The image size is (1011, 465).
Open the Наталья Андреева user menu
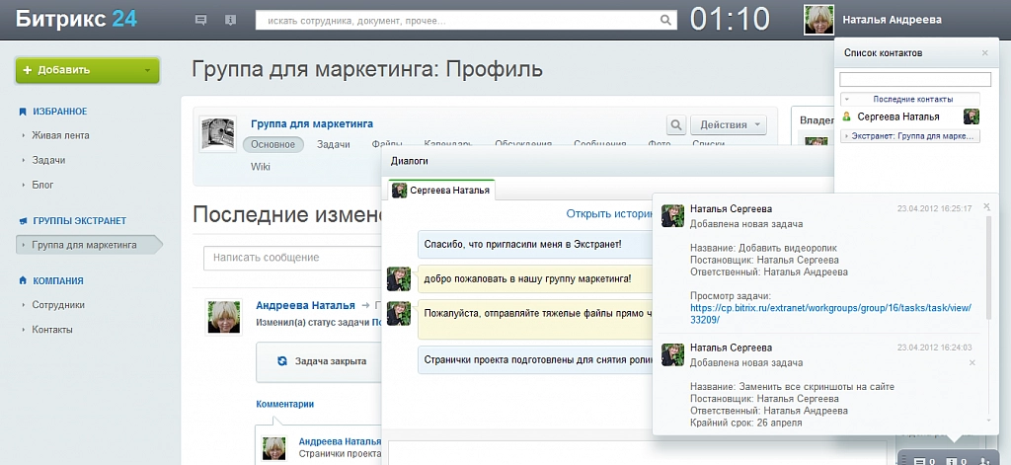[x=892, y=20]
